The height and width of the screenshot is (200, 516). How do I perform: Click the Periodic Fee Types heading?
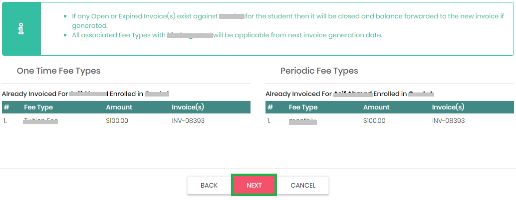(x=319, y=71)
